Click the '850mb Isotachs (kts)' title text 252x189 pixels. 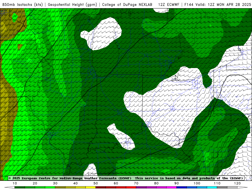(22, 5)
